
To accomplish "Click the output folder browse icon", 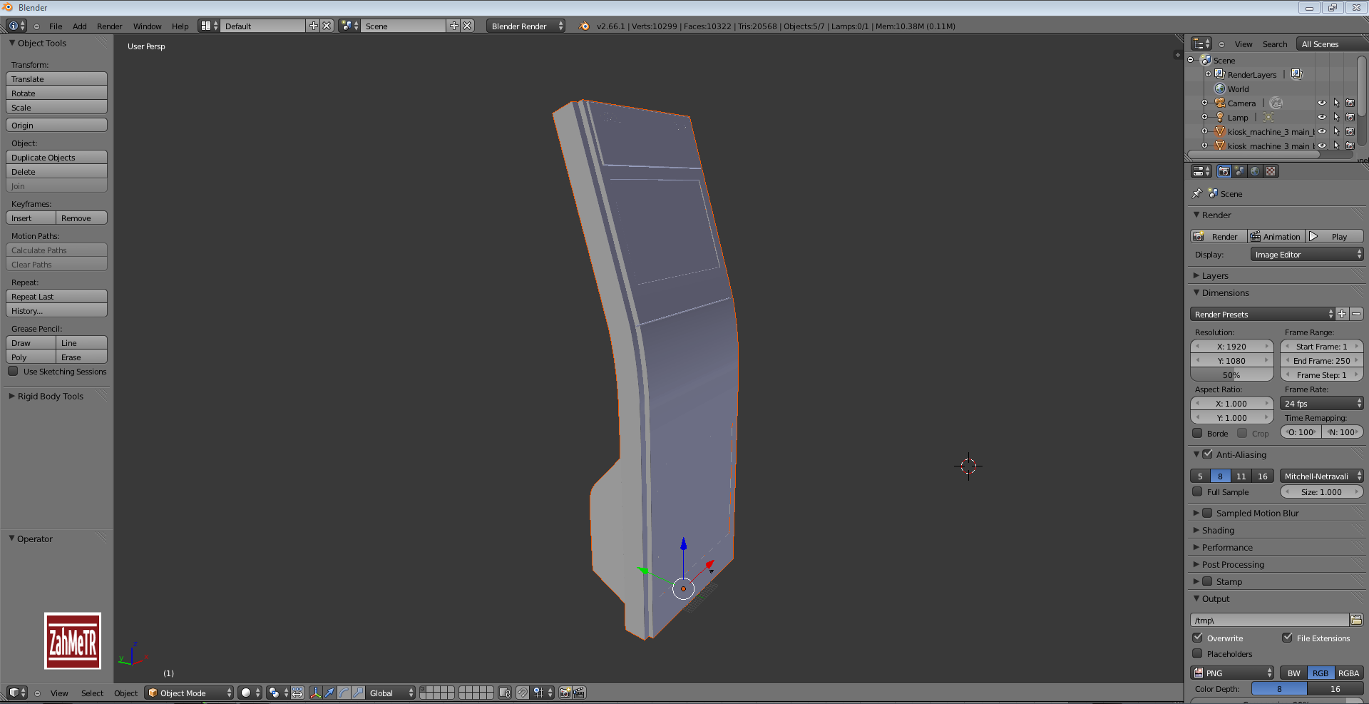I will tap(1356, 620).
